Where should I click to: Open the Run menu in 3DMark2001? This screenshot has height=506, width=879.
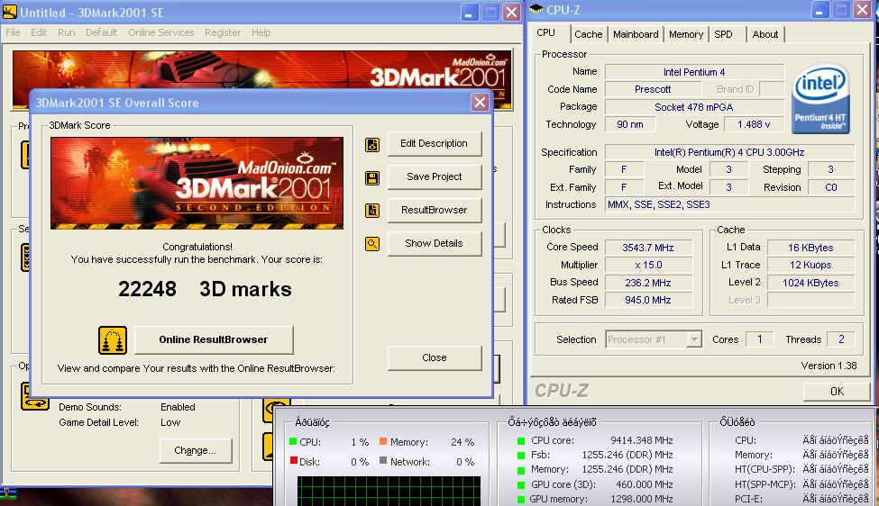tap(66, 32)
